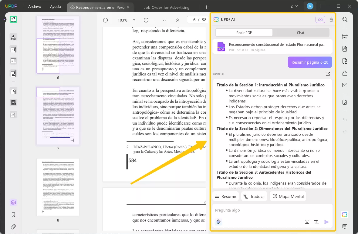Switch to the Job Order for Advertising tab

click(167, 7)
